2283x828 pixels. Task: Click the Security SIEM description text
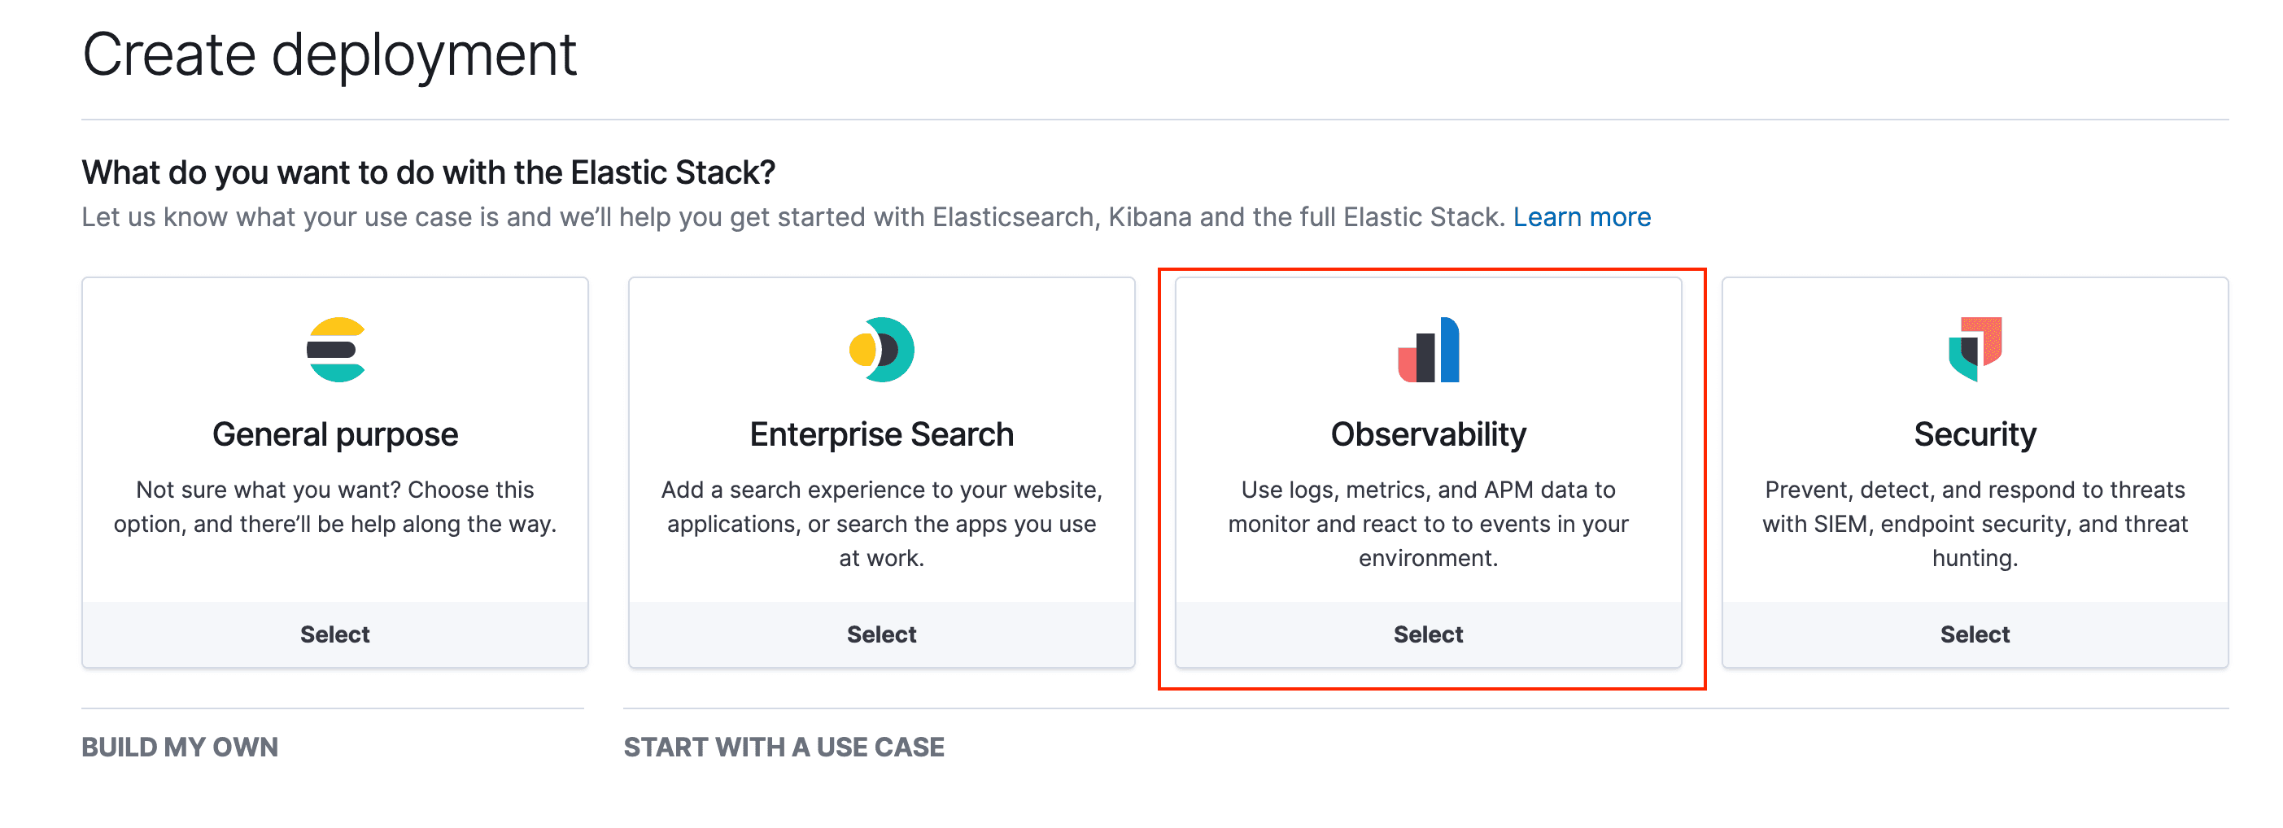(x=1974, y=523)
